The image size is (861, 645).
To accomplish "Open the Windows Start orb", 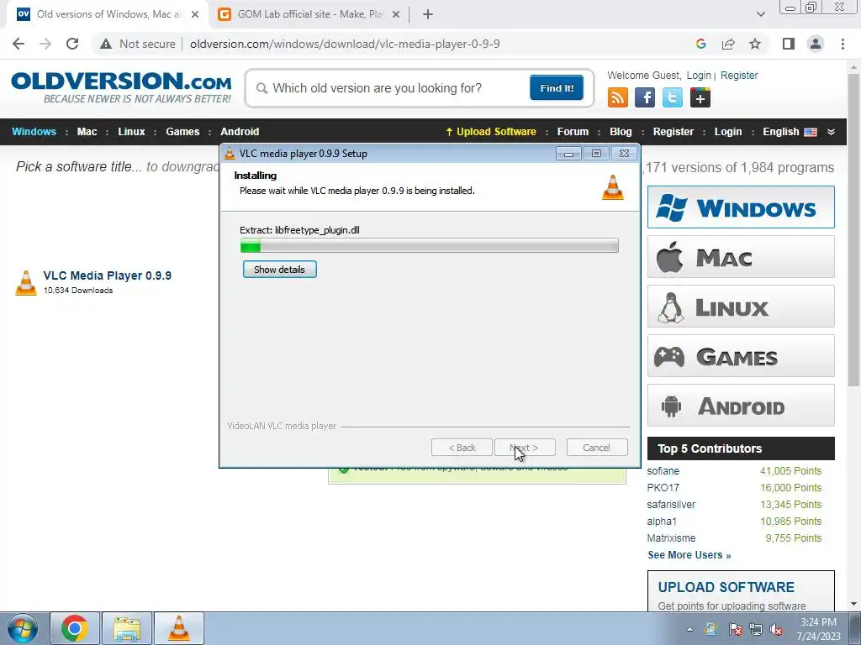I will [23, 628].
